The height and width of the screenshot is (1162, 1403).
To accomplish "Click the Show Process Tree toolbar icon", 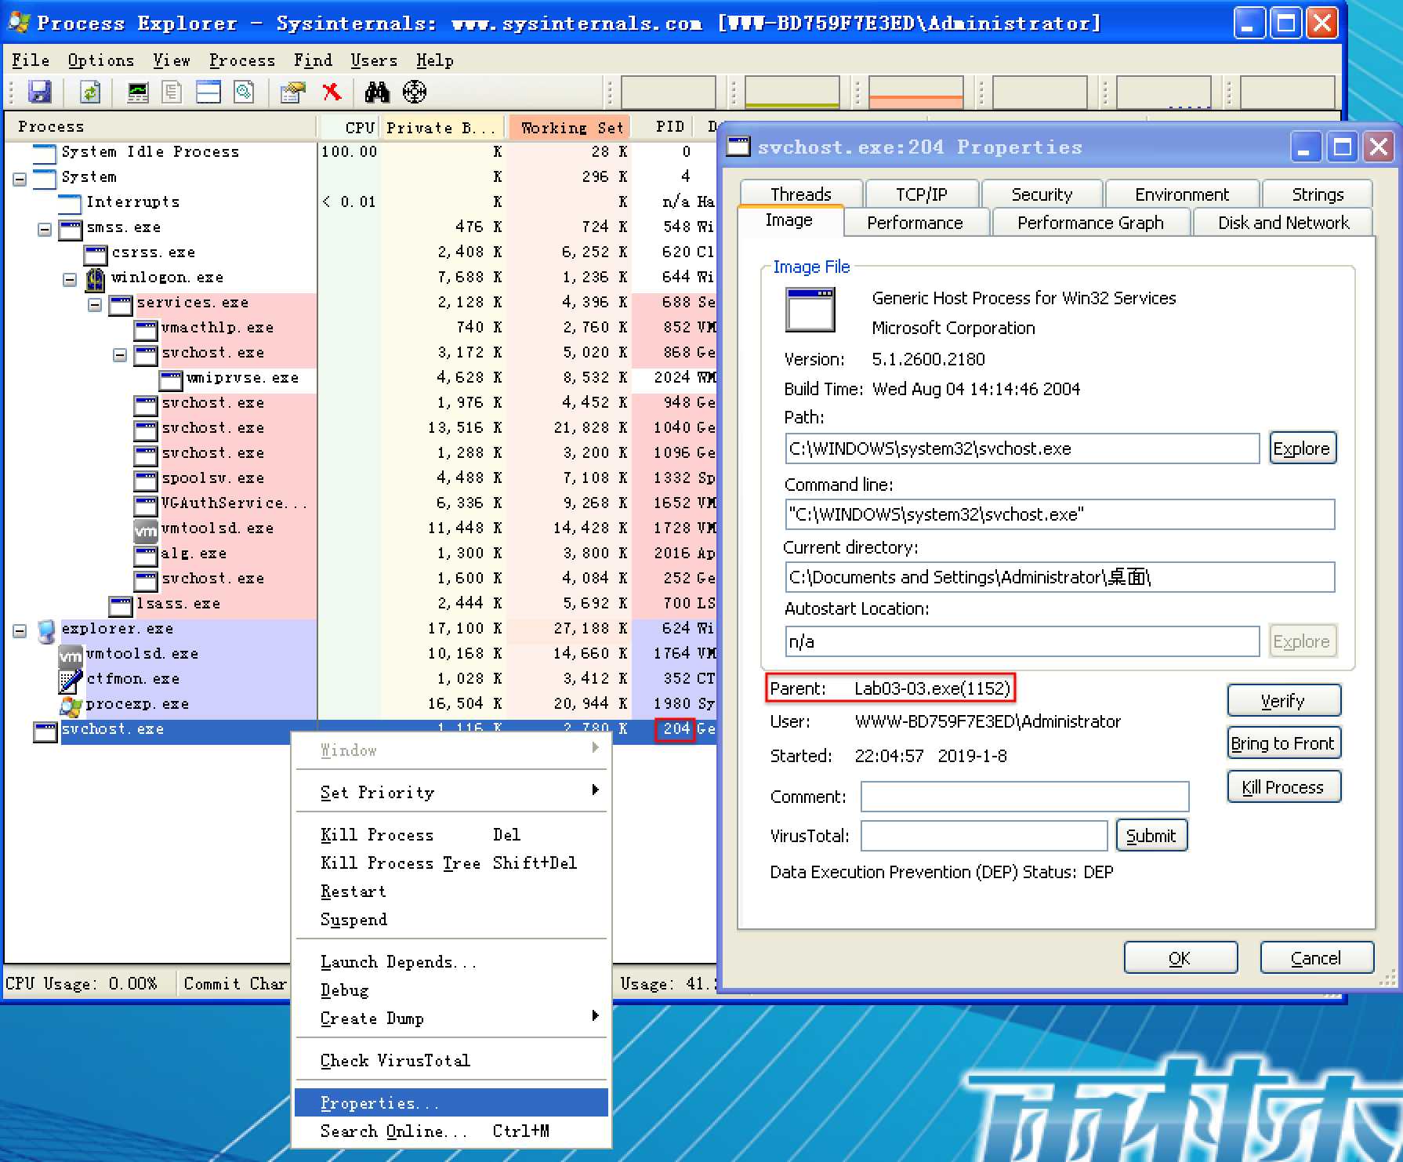I will click(x=172, y=92).
